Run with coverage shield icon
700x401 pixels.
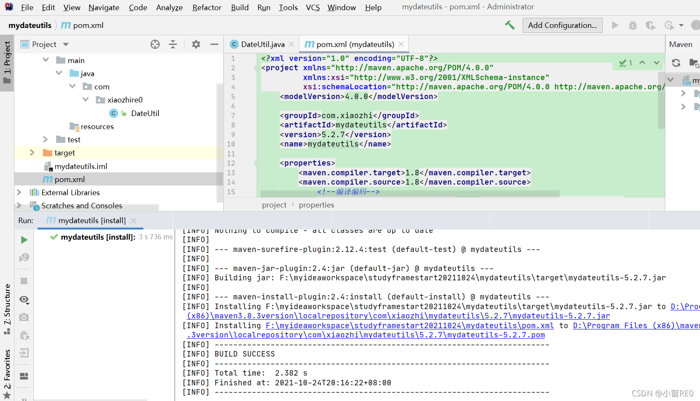click(650, 25)
